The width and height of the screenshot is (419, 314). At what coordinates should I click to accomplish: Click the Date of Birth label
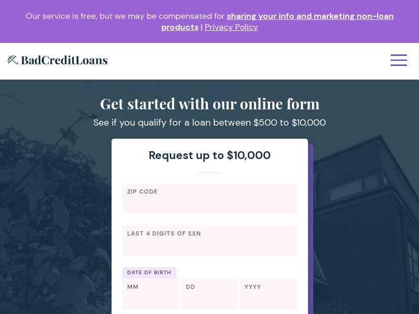pos(149,273)
